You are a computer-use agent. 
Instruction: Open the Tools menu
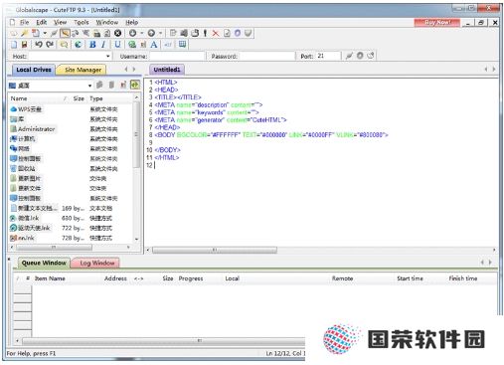tap(82, 22)
